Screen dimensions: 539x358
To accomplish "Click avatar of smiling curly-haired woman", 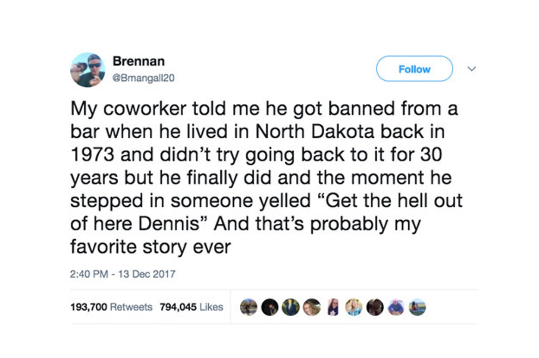I will coord(312,307).
